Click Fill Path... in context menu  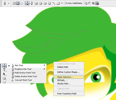69,80
